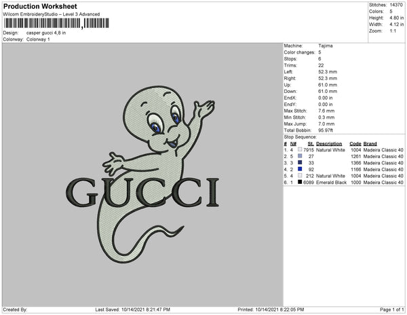Click the thread code '1000'
Image resolution: width=407 pixels, height=315 pixels.
pyautogui.click(x=356, y=183)
